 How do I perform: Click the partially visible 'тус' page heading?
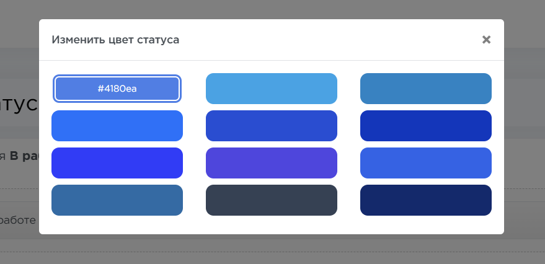pyautogui.click(x=19, y=103)
